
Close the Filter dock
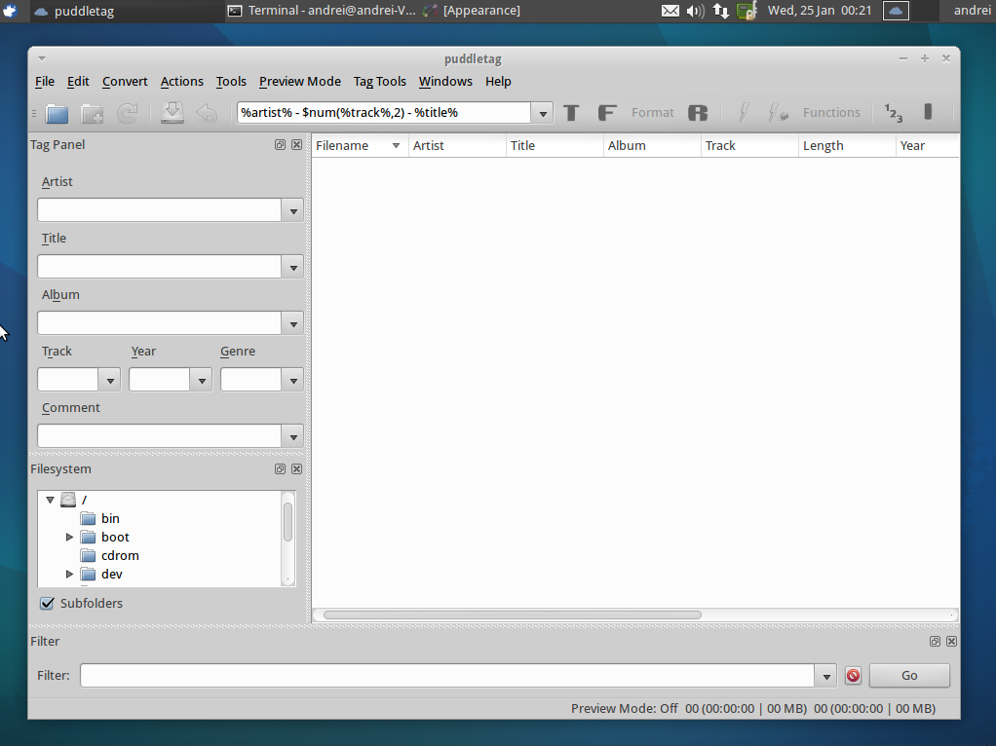(x=951, y=641)
